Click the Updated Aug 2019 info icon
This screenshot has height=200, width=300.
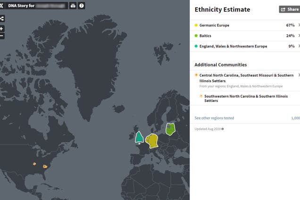coord(223,129)
